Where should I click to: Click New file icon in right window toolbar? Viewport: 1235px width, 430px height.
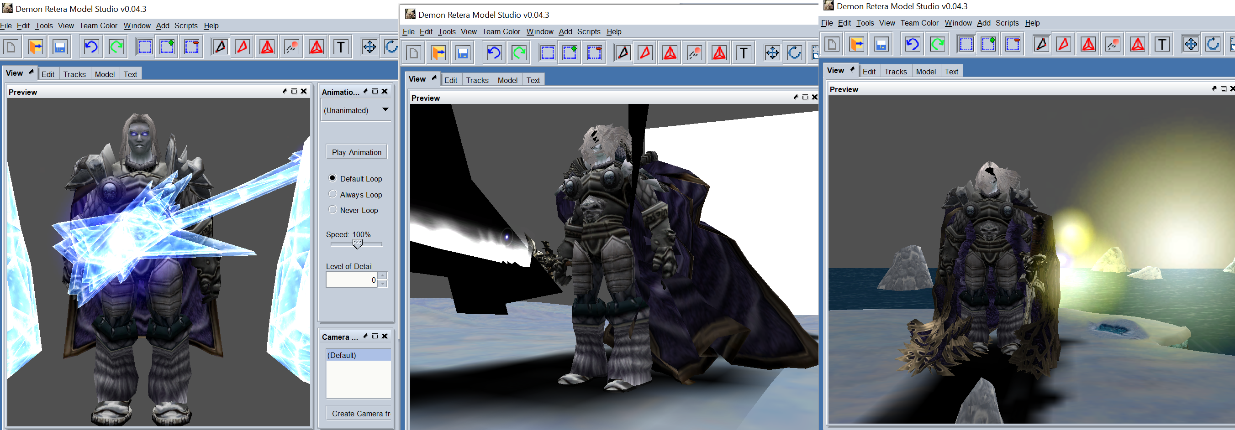click(832, 45)
